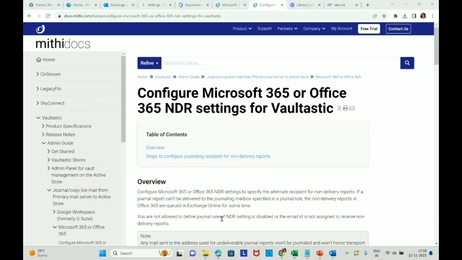Click the Free Trial button
The width and height of the screenshot is (462, 260).
tap(369, 29)
